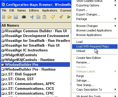Select Browse Loaded Applications entry
Screen dimensions: 118x97
pos(95,30)
